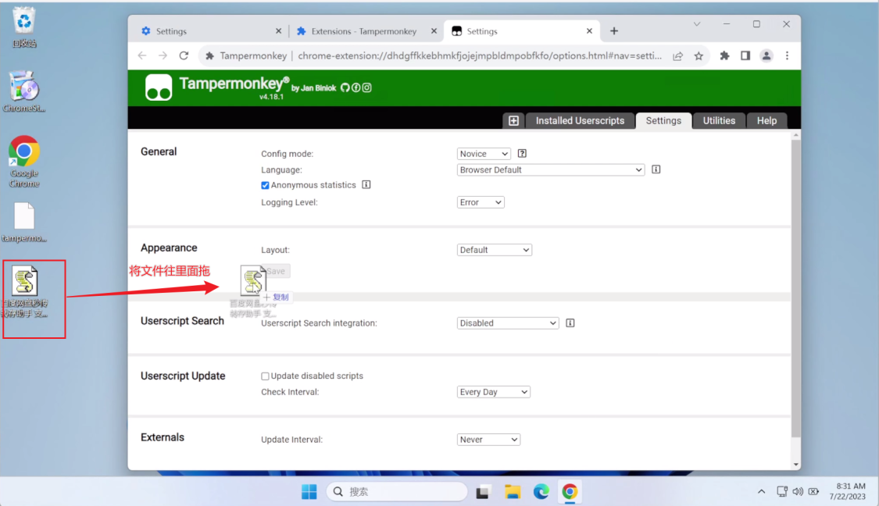The width and height of the screenshot is (879, 506).
Task: Click the settings page vertical scrollbar thumb
Action: pyautogui.click(x=795, y=289)
